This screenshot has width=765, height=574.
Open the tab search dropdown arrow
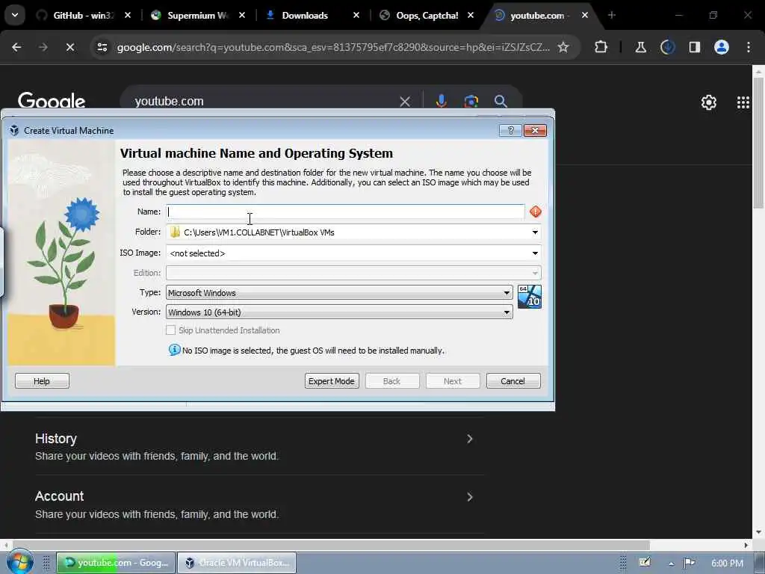[x=15, y=15]
